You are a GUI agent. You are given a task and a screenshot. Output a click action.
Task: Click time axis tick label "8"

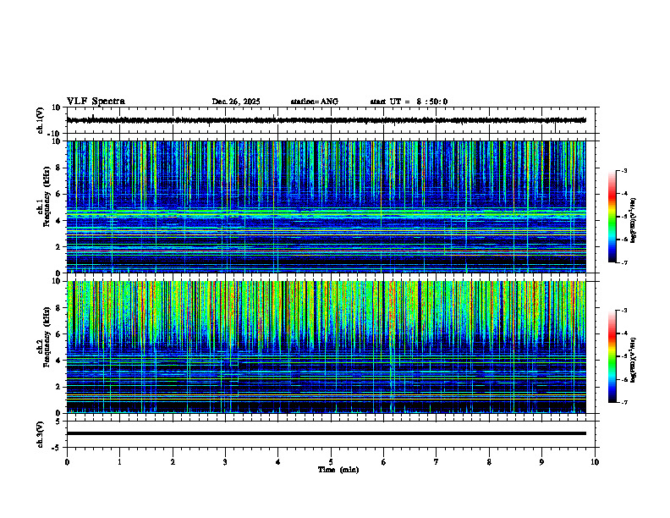pyautogui.click(x=489, y=462)
